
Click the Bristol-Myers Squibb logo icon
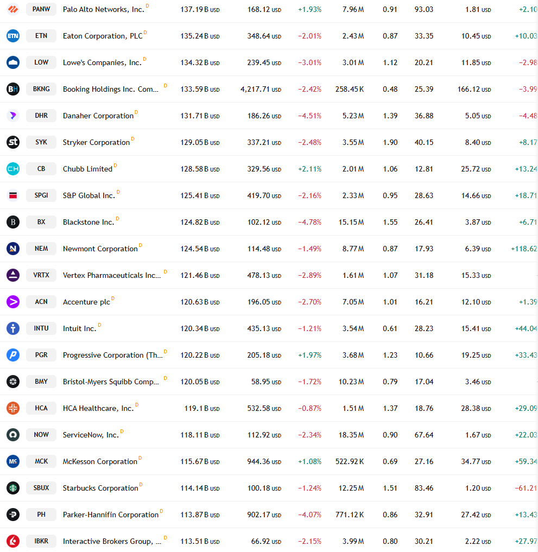click(x=13, y=381)
